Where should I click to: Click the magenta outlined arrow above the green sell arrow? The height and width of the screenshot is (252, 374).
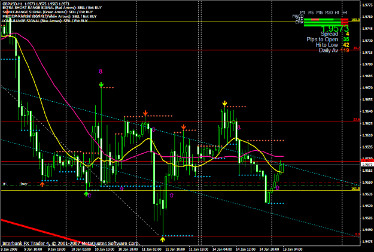pos(101,71)
